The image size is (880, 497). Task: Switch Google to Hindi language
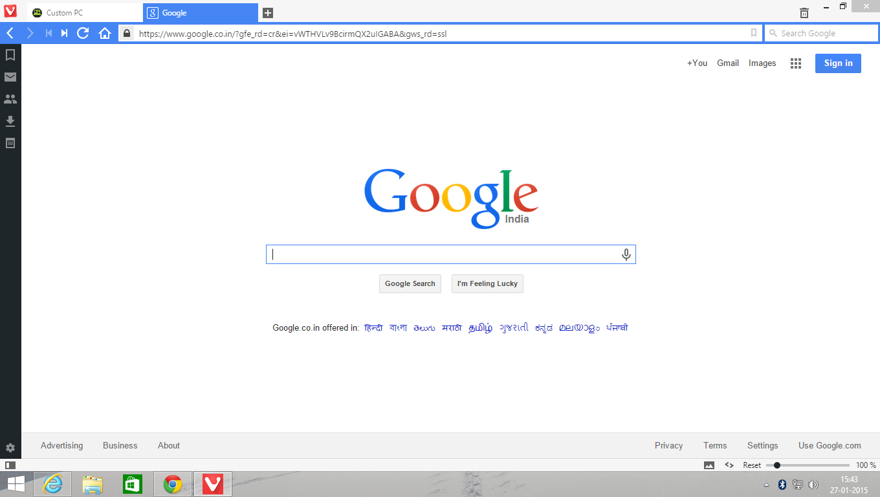point(373,328)
